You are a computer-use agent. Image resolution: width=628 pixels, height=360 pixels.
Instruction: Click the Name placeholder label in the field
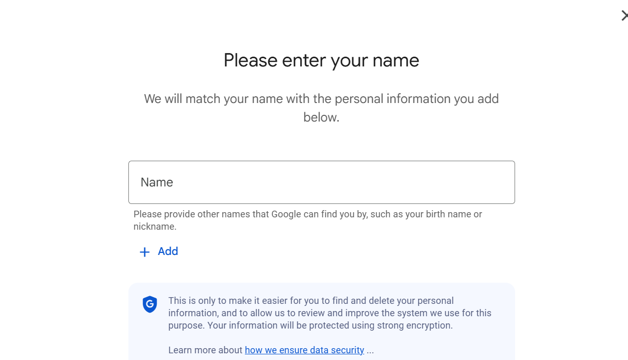click(x=157, y=182)
